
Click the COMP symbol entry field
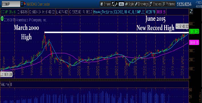pos(11,4)
